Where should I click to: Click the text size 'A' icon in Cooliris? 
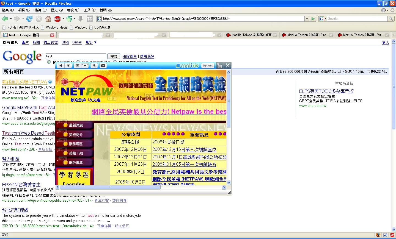[x=94, y=65]
